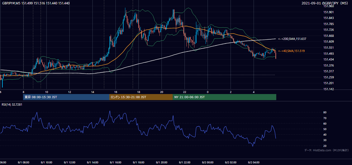Click the RSI scale value 40
Screen dimensions: 352x165
click(x=325, y=135)
